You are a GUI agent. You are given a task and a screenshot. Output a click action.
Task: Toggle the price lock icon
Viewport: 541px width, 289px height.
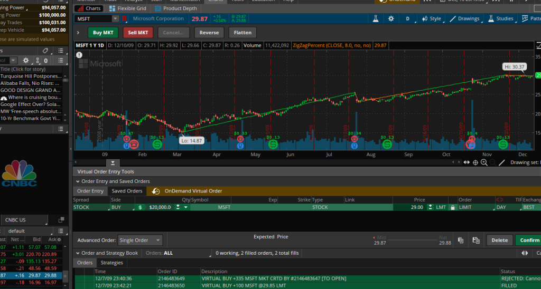pyautogui.click(x=453, y=207)
